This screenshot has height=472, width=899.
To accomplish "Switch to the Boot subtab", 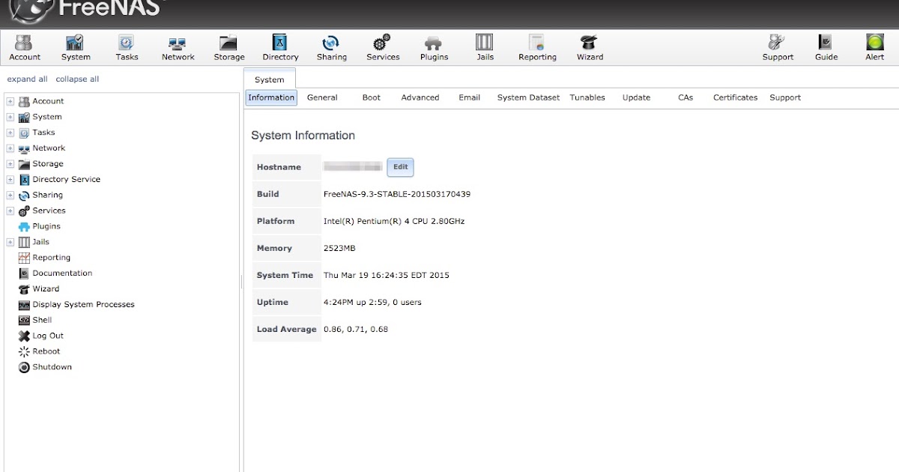I will [372, 97].
